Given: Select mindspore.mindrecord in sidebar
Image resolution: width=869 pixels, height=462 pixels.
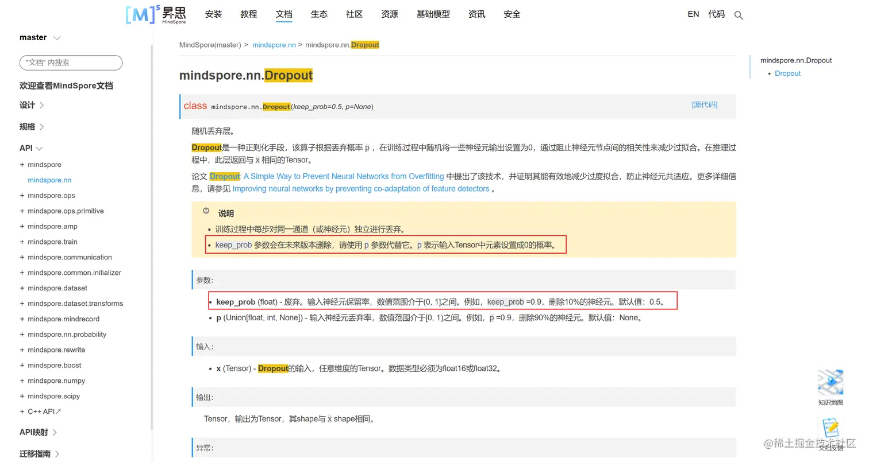Looking at the screenshot, I should (x=63, y=319).
